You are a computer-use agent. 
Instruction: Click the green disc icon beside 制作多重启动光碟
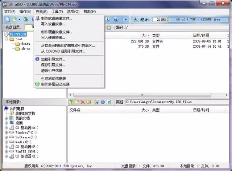(x=37, y=84)
